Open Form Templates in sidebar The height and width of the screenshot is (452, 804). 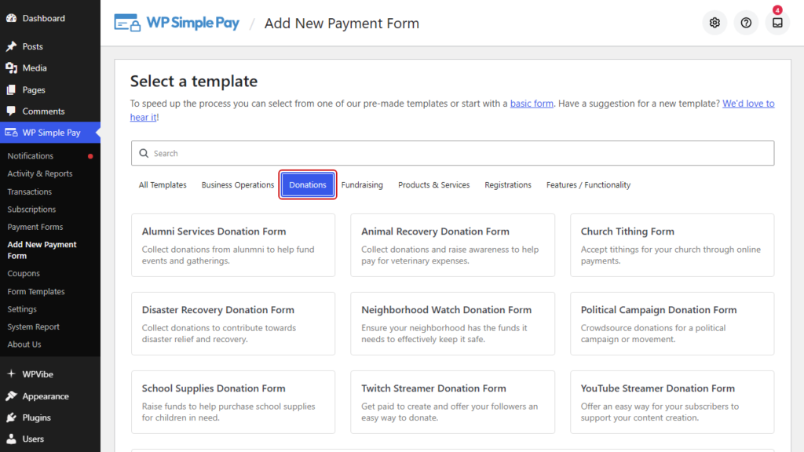click(x=36, y=292)
